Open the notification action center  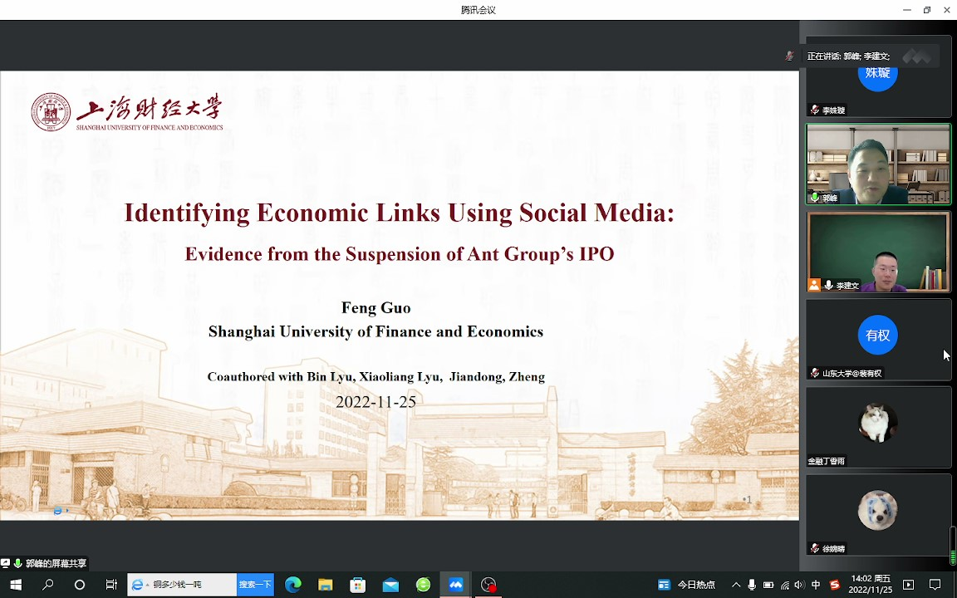935,585
